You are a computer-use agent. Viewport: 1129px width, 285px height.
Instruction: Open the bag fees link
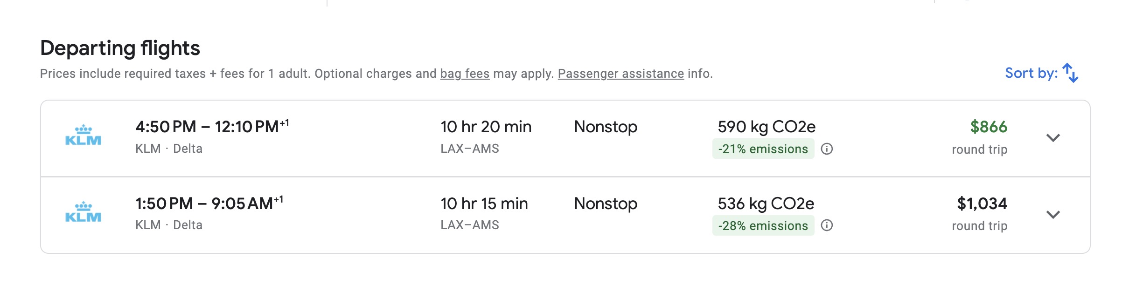[x=465, y=74]
